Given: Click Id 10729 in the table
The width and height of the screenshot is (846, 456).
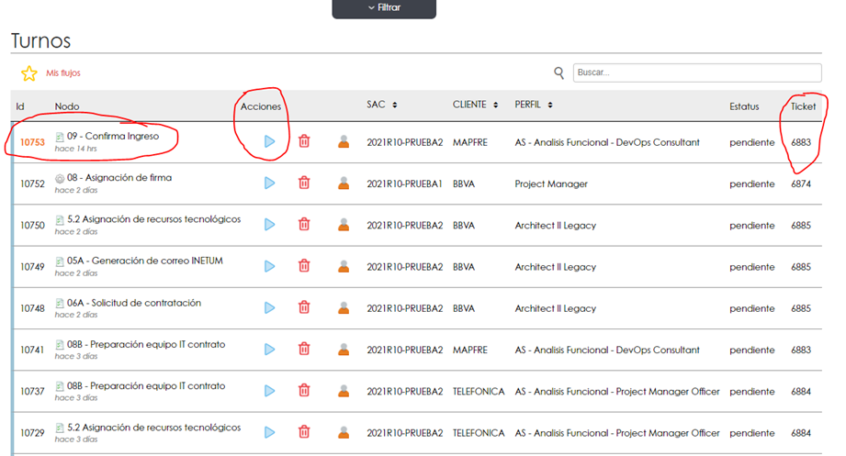Looking at the screenshot, I should (32, 433).
